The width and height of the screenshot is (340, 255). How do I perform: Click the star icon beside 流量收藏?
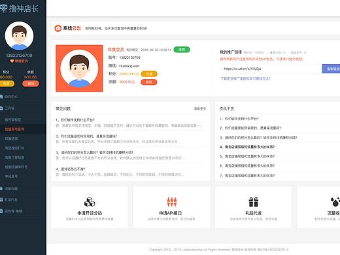coord(1,188)
